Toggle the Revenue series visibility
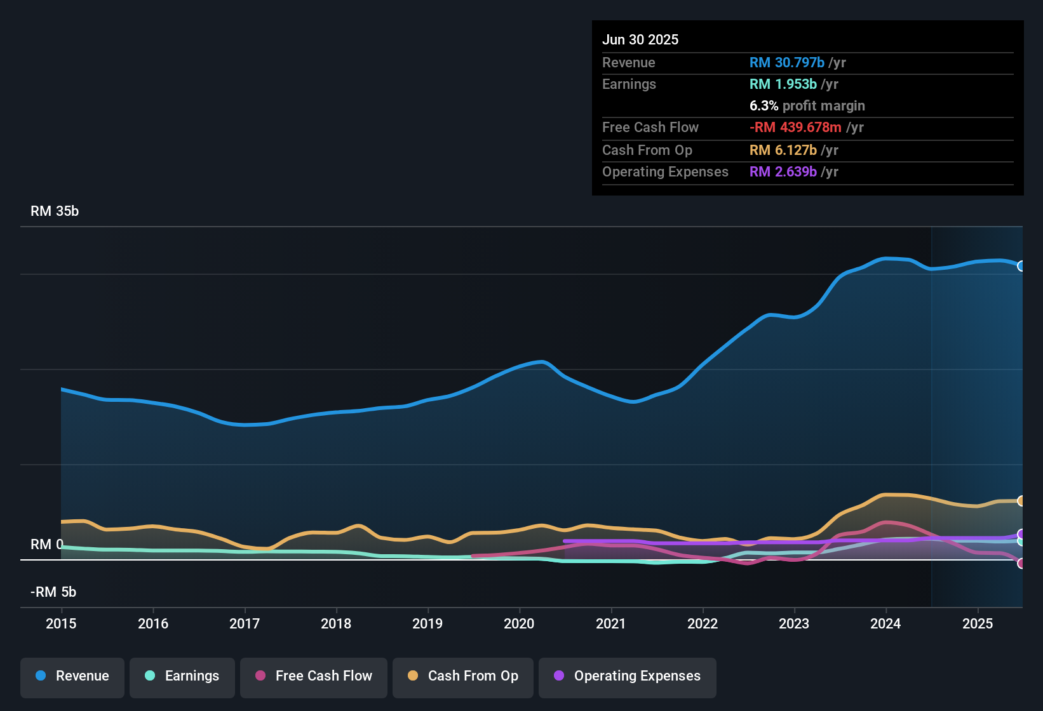Screen dimensions: 1043x711 point(72,676)
